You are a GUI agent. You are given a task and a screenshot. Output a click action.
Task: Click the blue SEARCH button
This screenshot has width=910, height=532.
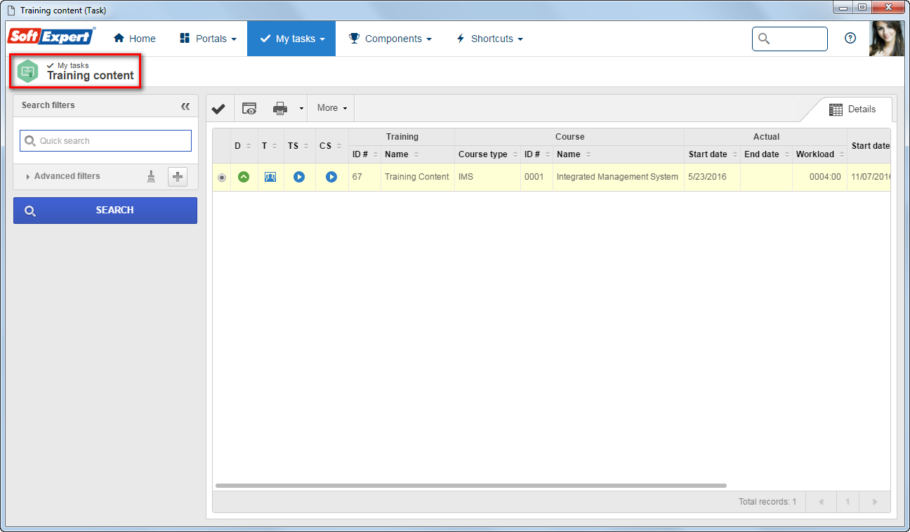105,211
